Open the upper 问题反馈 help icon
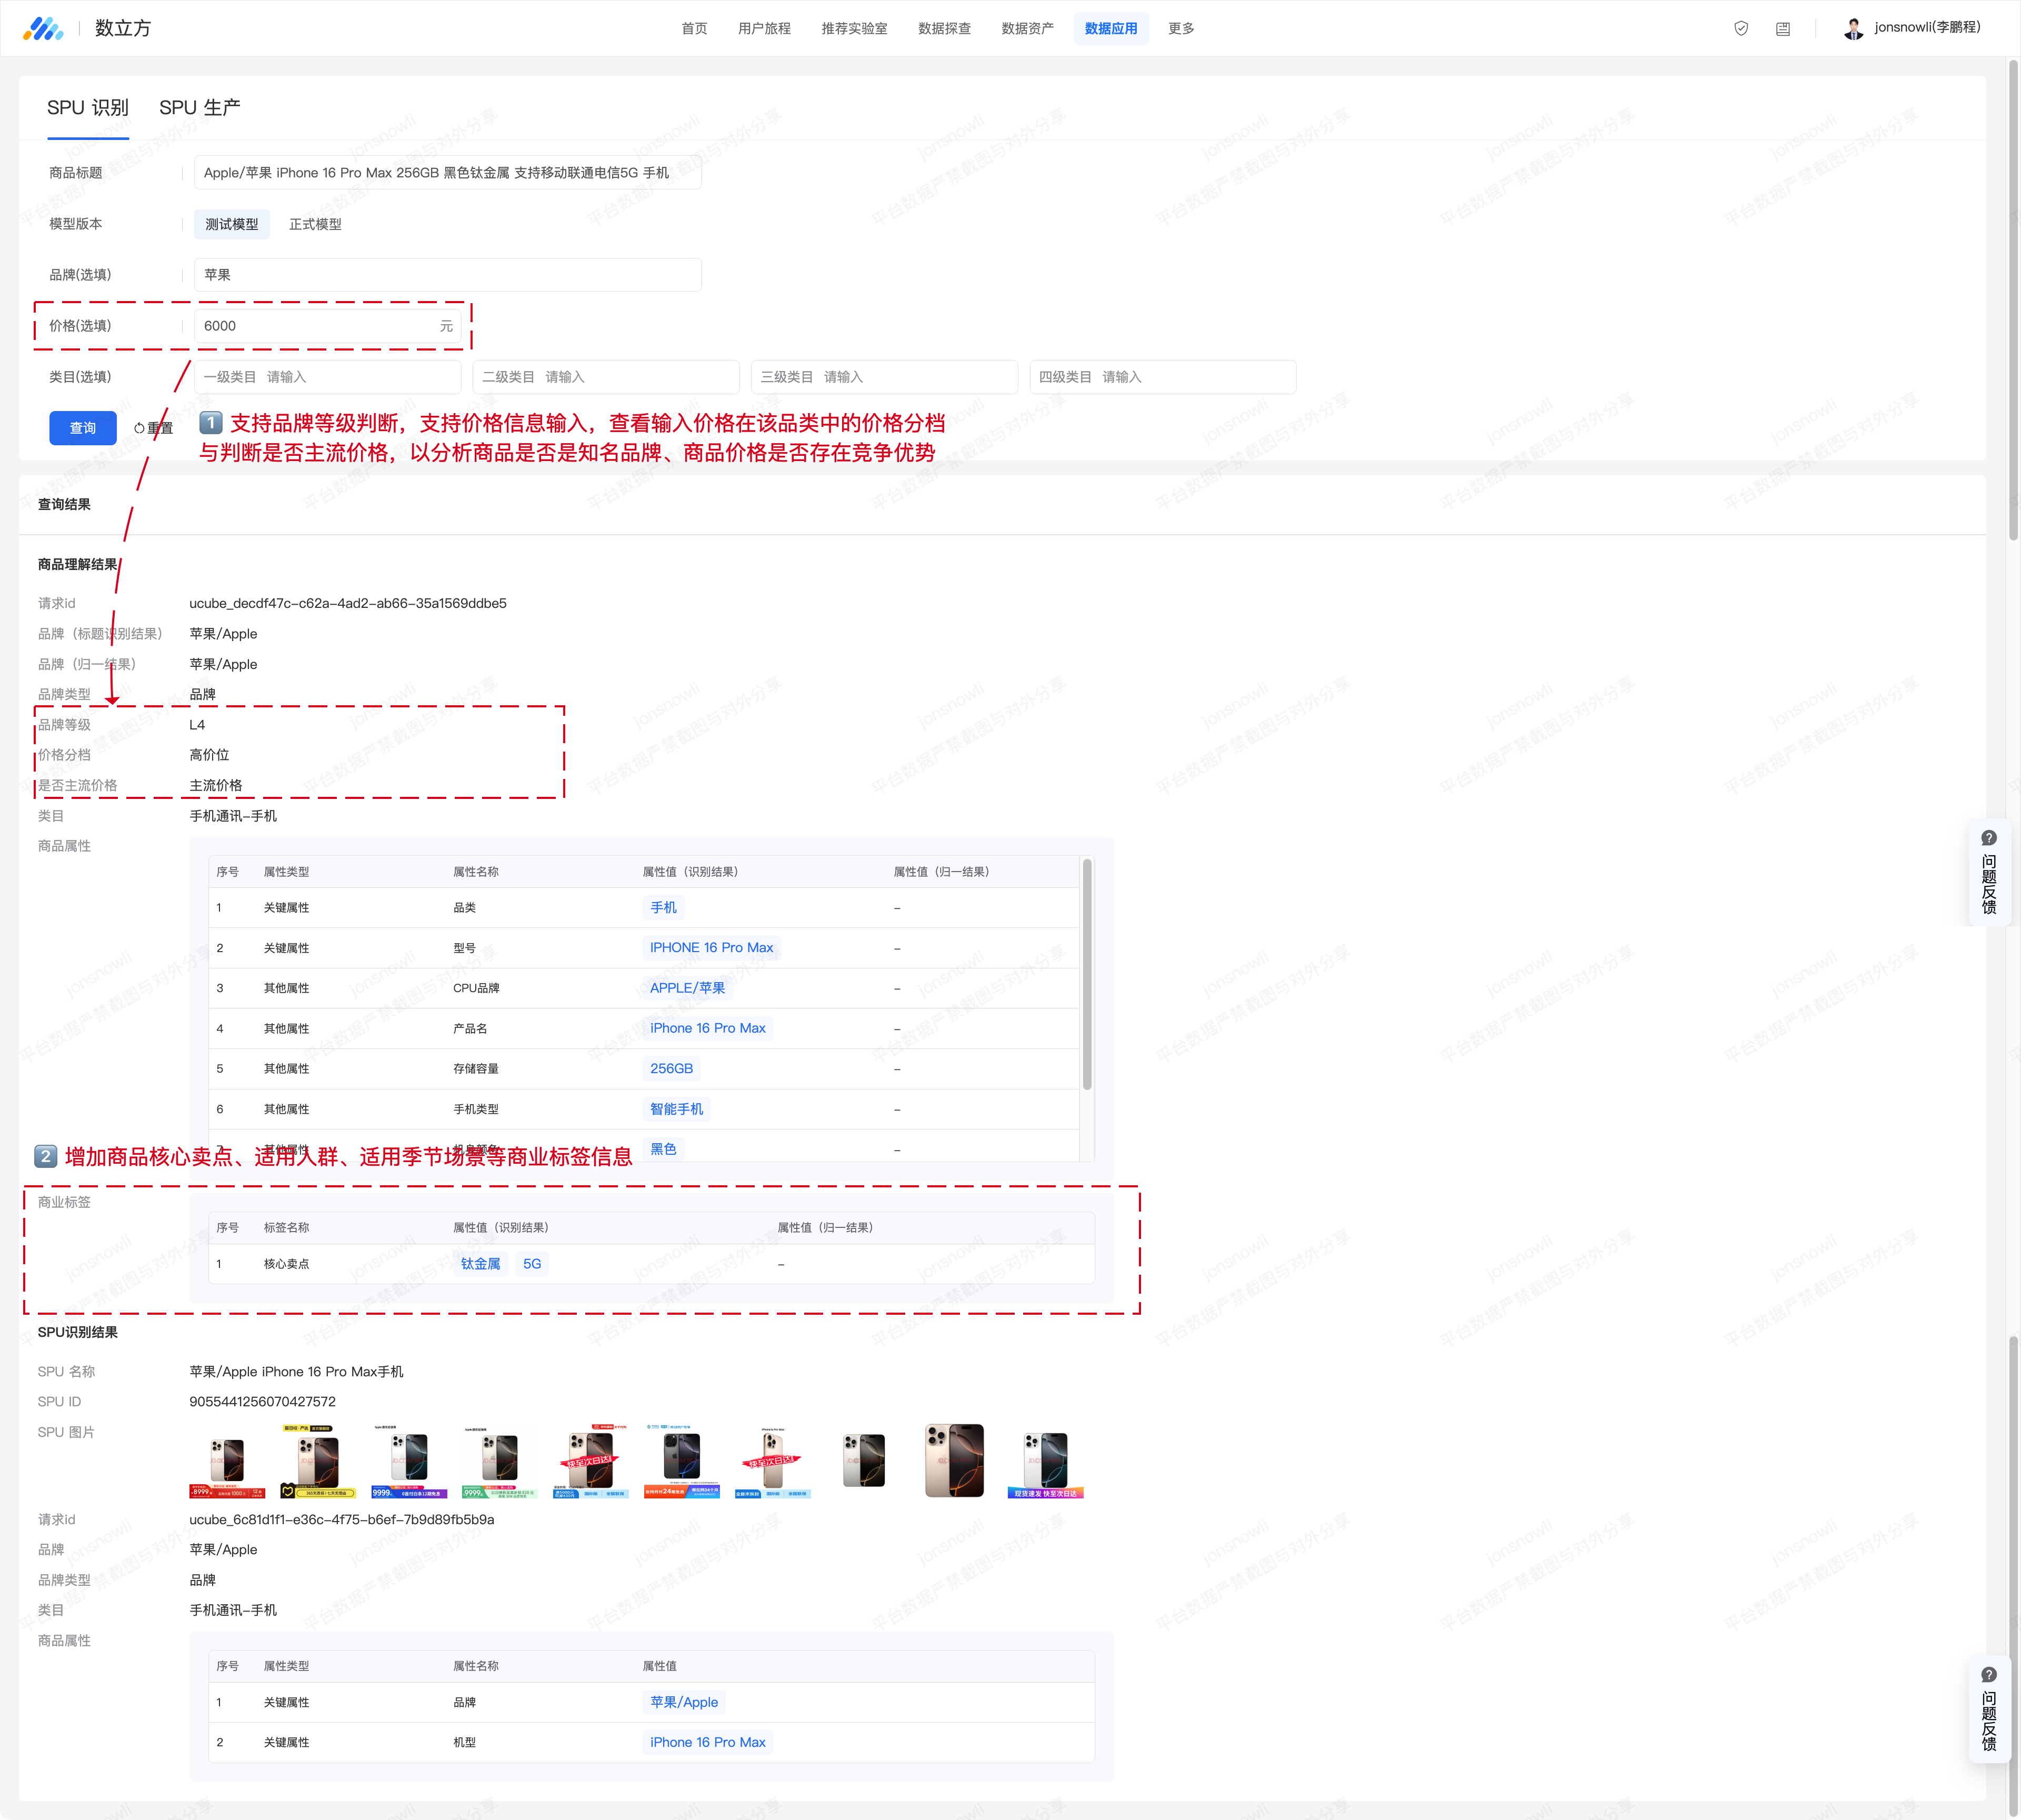The height and width of the screenshot is (1820, 2021). tap(1989, 838)
